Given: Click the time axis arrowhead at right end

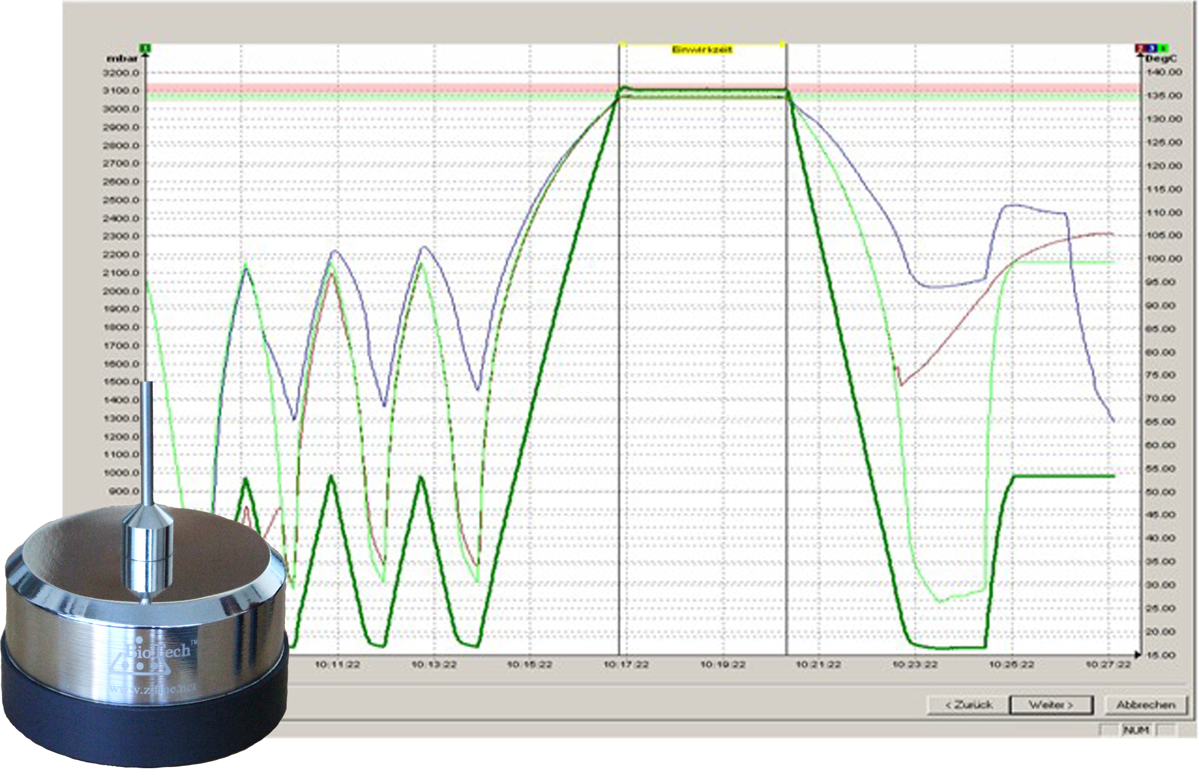Looking at the screenshot, I should pos(1137,654).
